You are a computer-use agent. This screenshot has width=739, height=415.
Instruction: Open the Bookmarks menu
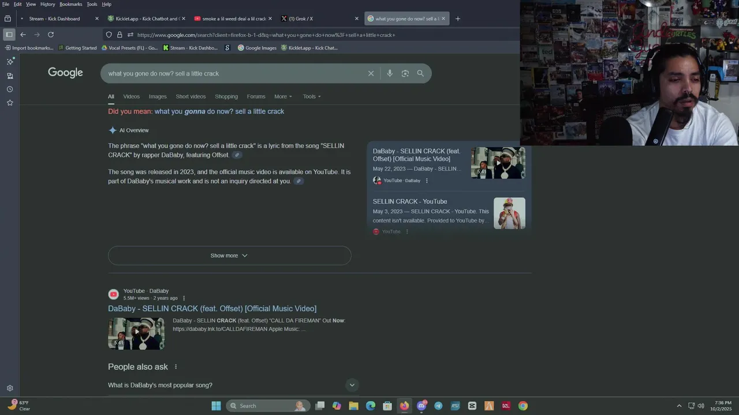click(71, 4)
